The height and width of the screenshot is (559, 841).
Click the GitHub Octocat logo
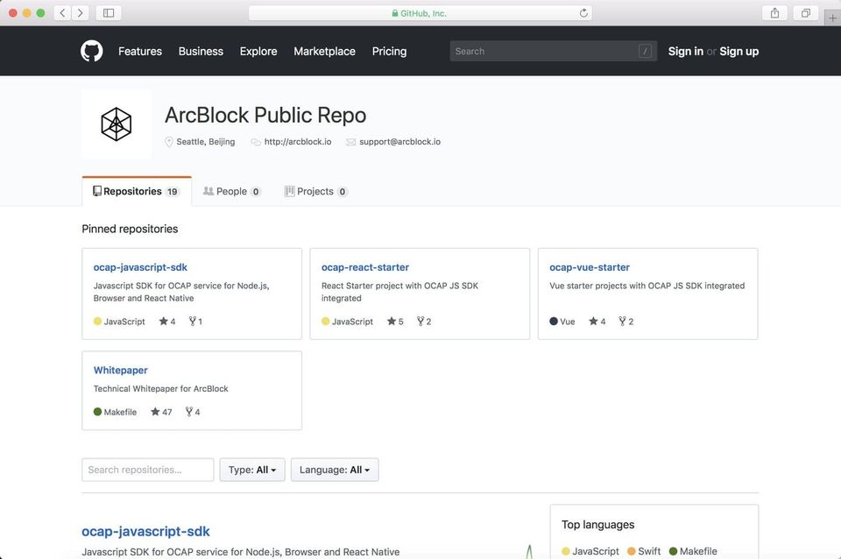point(92,51)
